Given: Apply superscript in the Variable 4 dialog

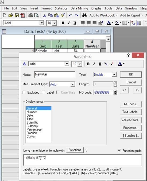Looking at the screenshot, I should pos(112,64).
